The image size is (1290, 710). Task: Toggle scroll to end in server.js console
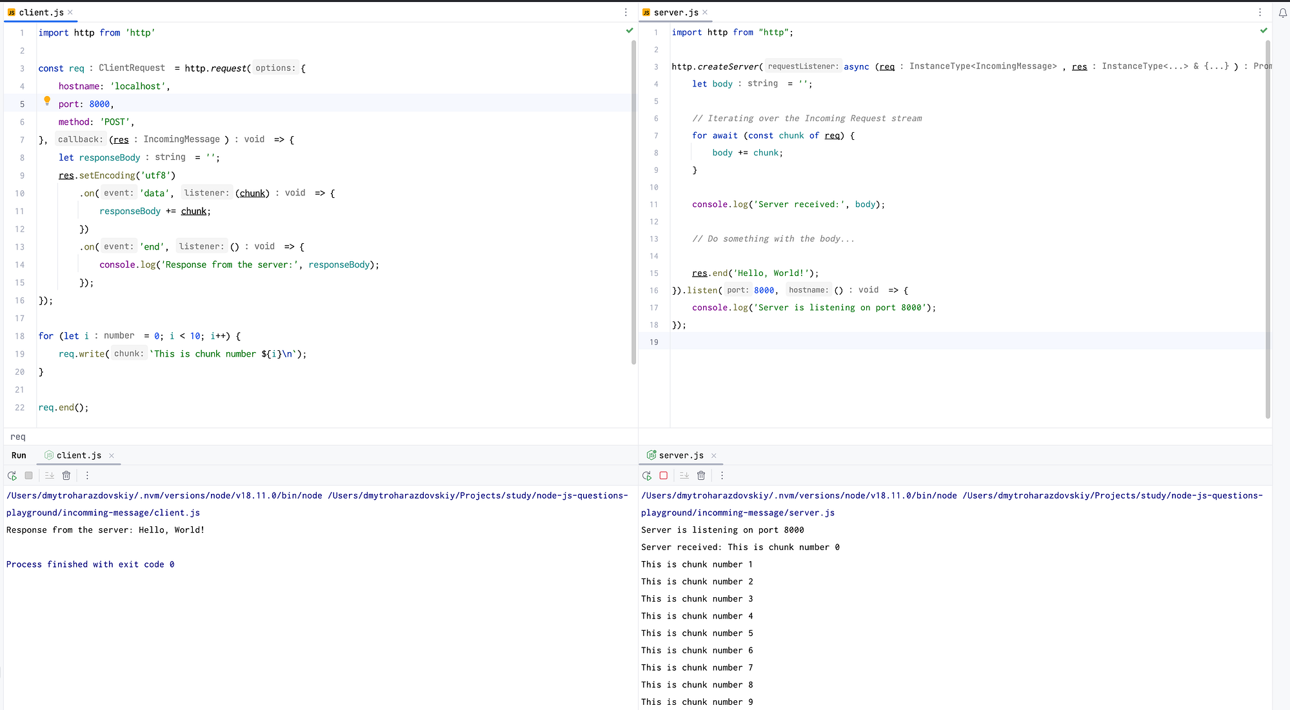tap(684, 475)
